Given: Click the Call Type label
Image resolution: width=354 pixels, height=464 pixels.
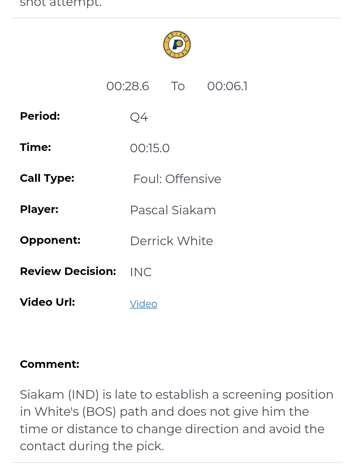Looking at the screenshot, I should click(x=47, y=178).
